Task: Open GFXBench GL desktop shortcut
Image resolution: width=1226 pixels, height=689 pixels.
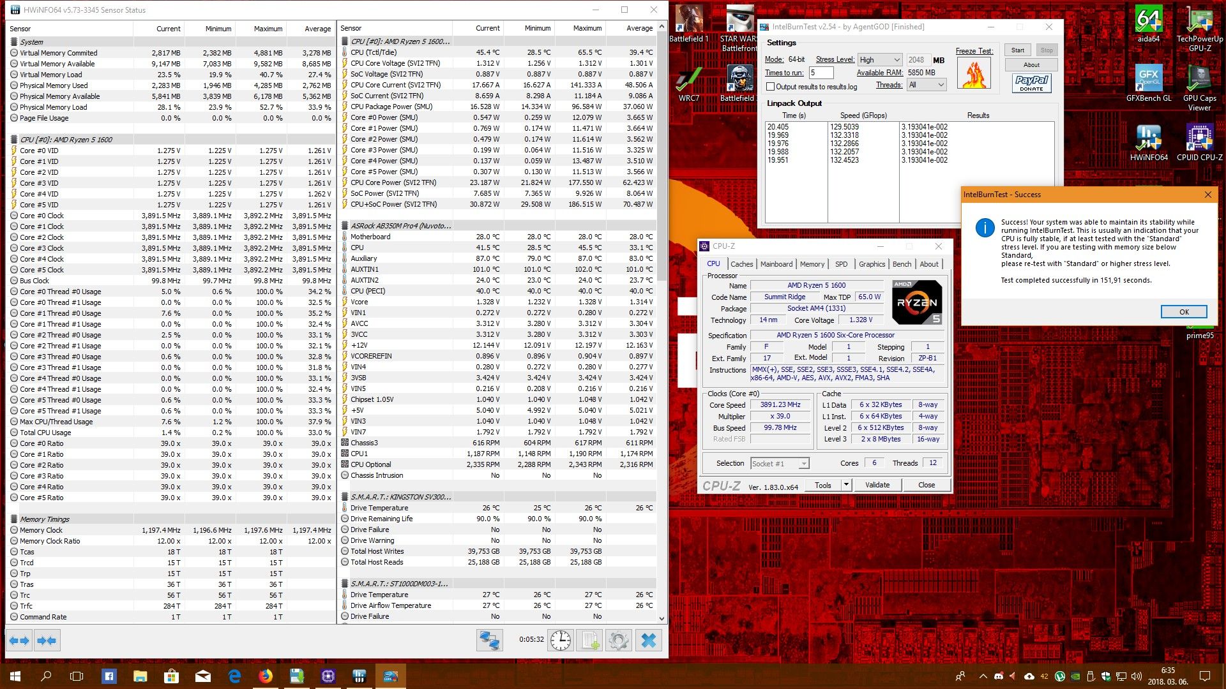Action: pos(1148,83)
